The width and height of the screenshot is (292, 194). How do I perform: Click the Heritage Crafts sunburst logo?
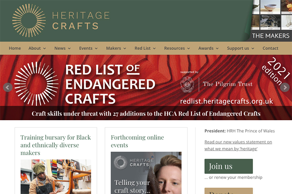click(29, 21)
